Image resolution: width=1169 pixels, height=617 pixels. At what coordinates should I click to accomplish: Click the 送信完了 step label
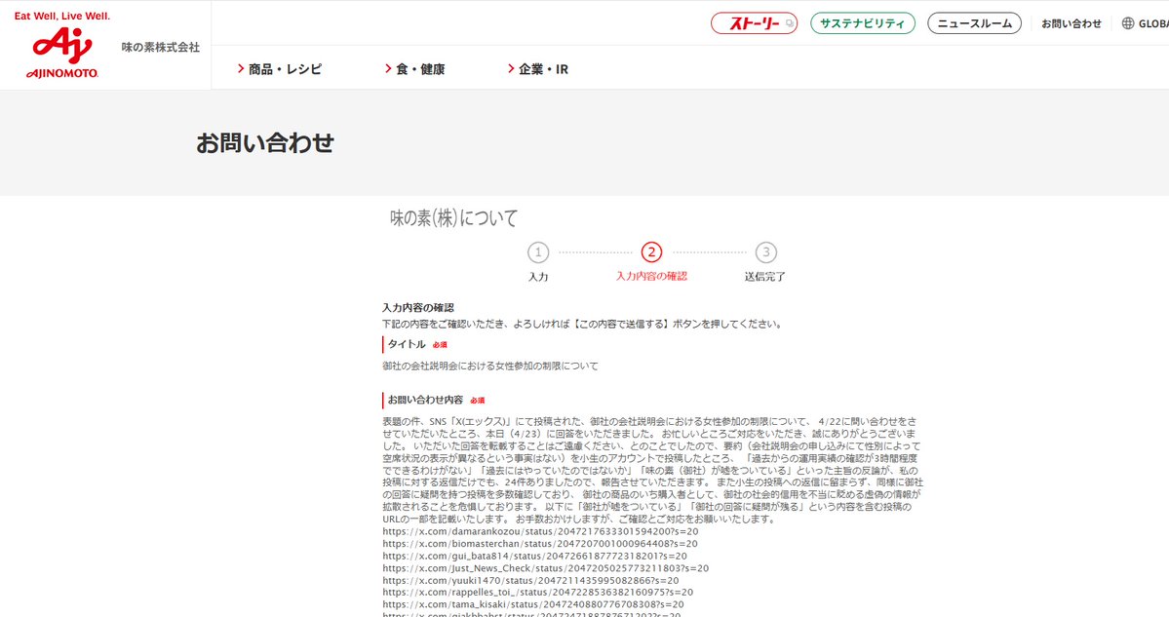point(765,277)
